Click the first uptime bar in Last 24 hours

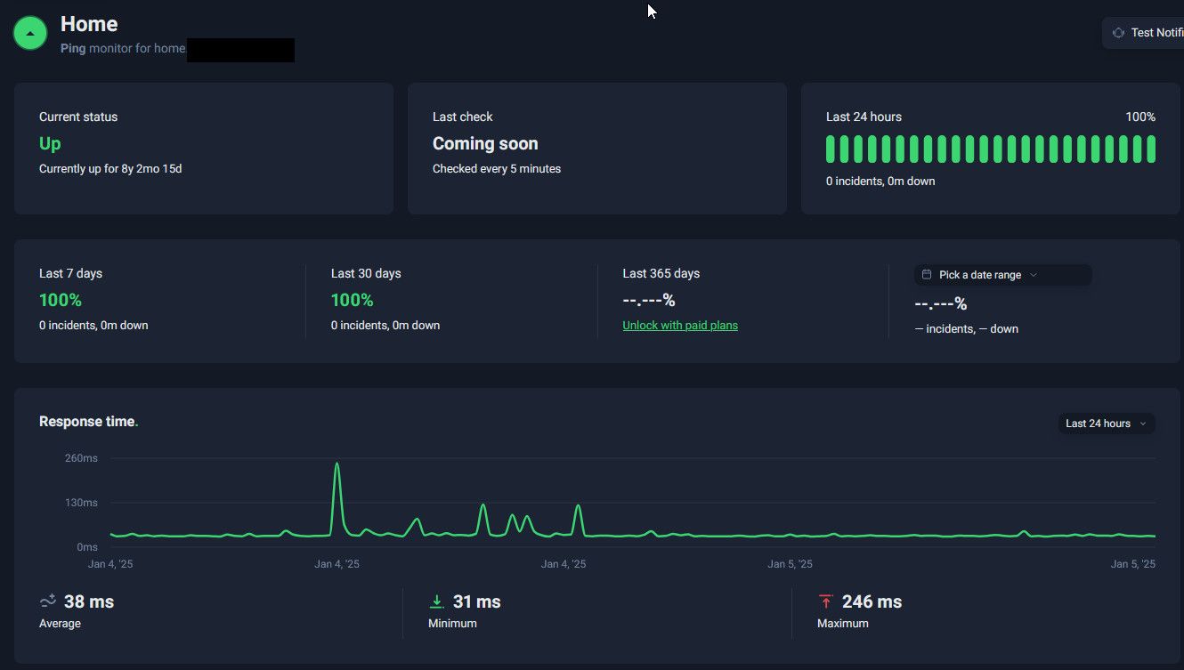click(831, 149)
